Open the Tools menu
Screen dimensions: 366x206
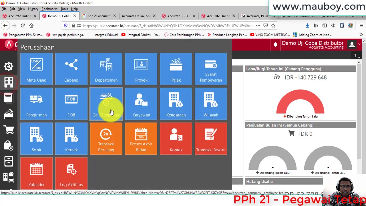click(x=64, y=9)
